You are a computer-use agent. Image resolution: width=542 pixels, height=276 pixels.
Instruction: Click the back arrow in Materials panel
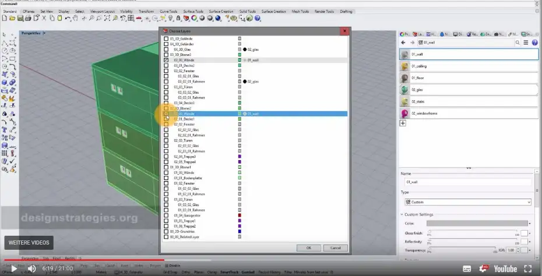point(403,43)
